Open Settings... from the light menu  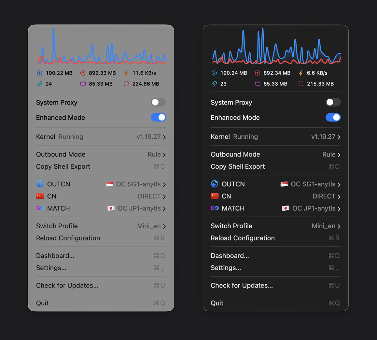coord(101,268)
